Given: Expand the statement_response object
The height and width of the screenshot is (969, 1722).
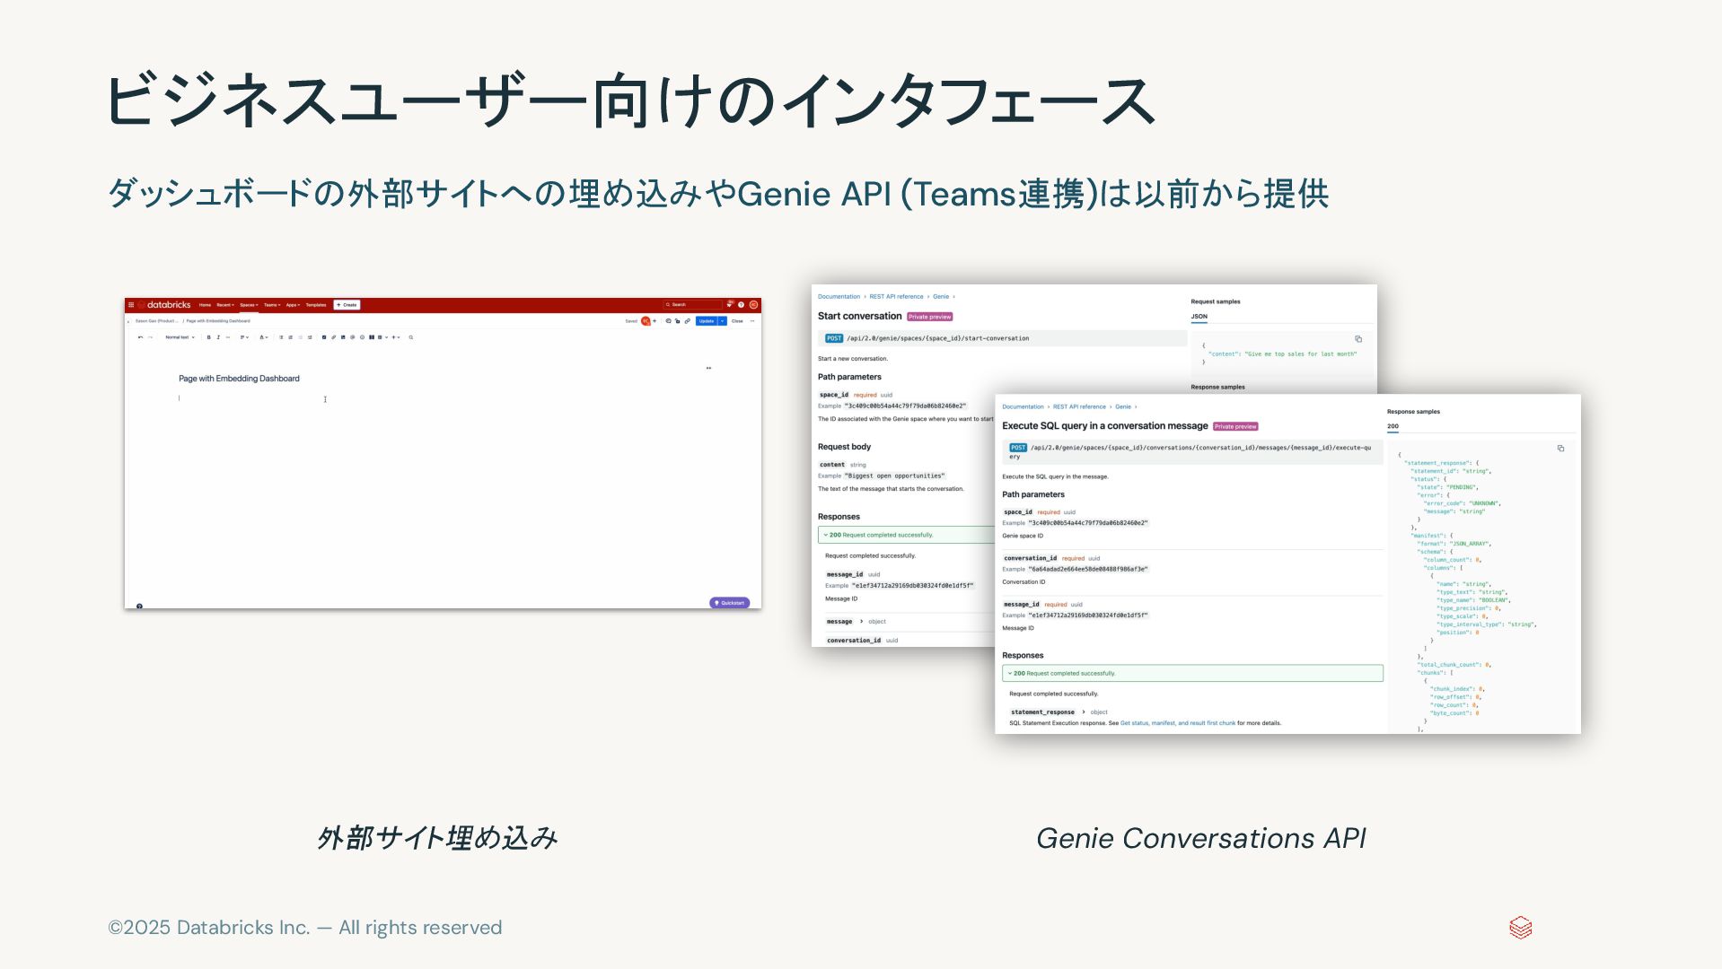Looking at the screenshot, I should point(1084,712).
